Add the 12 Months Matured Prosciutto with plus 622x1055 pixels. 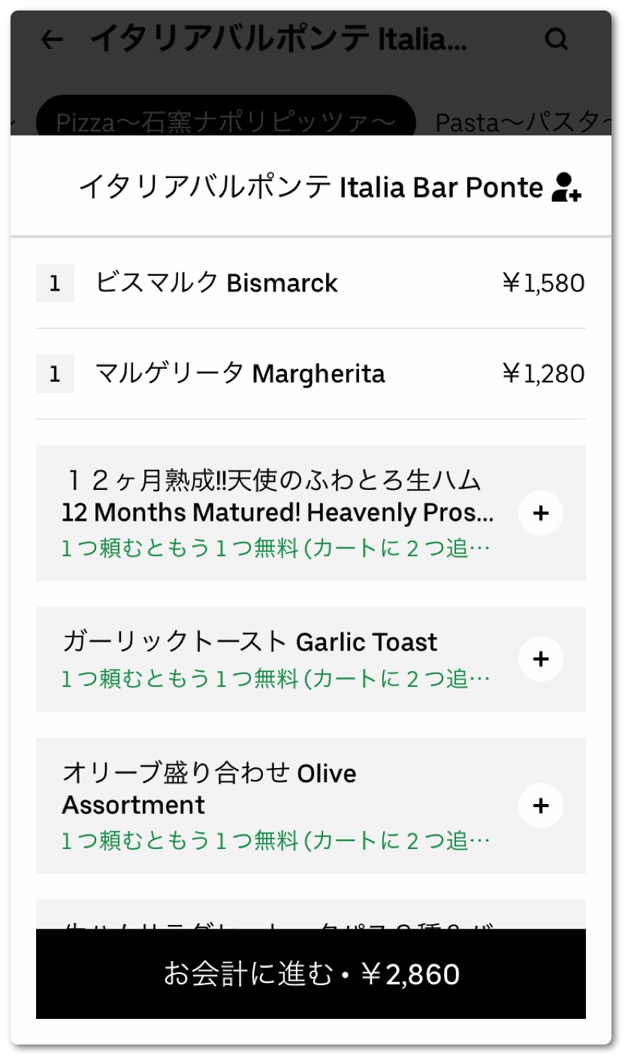point(540,513)
